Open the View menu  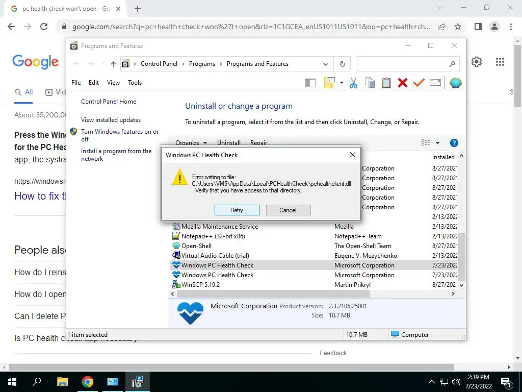tap(113, 83)
